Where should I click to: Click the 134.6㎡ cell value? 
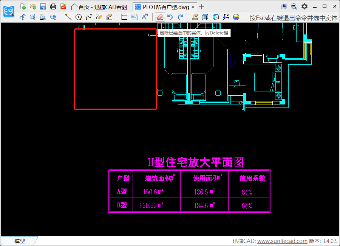tap(204, 206)
